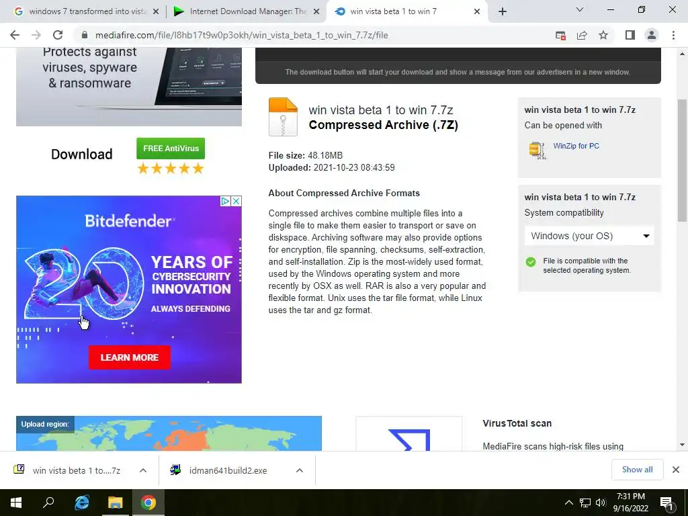Expand options for idman641build2.exe download
This screenshot has height=516, width=688.
300,470
